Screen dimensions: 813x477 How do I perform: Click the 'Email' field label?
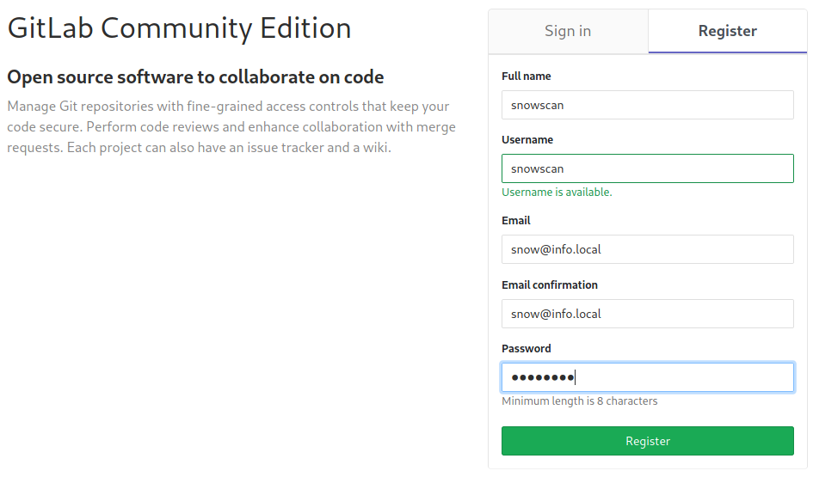(516, 221)
